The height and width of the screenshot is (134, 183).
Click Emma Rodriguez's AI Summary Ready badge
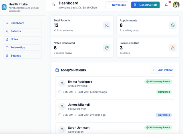(x=158, y=81)
